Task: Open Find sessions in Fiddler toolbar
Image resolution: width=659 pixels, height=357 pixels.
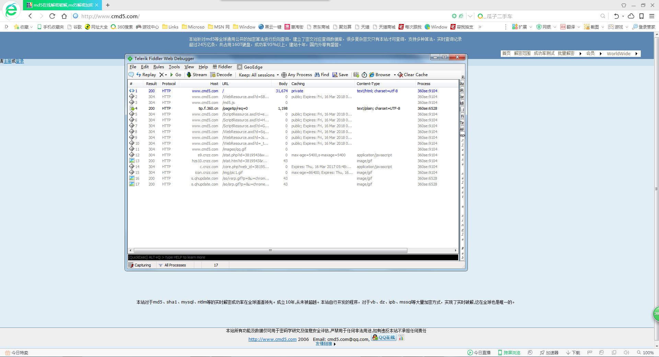Action: tap(322, 75)
